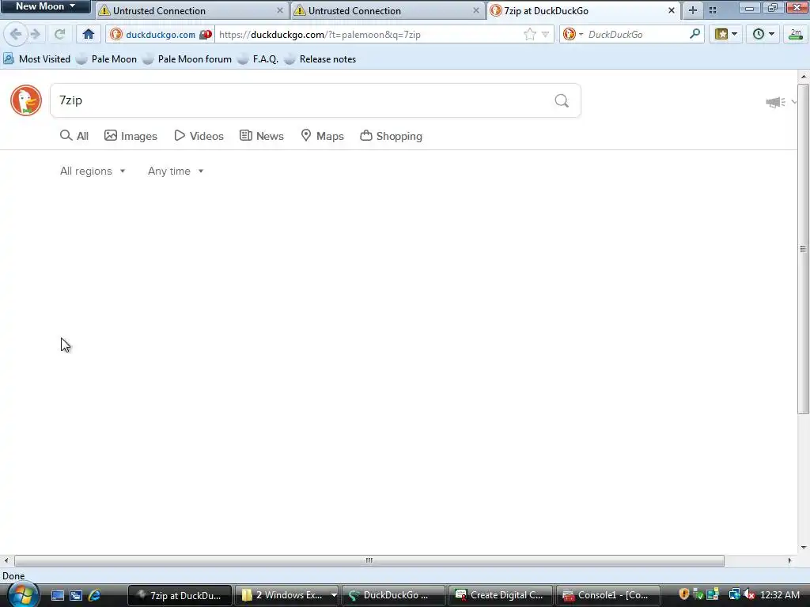Open the F.A.Q. bookmark

(258, 58)
